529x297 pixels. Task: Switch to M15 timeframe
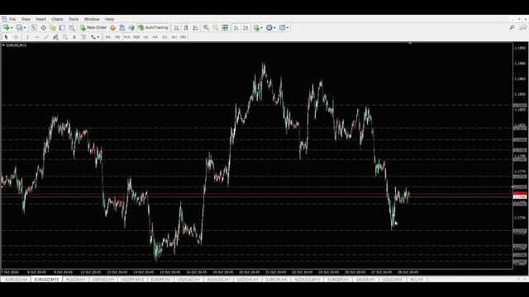tap(126, 37)
